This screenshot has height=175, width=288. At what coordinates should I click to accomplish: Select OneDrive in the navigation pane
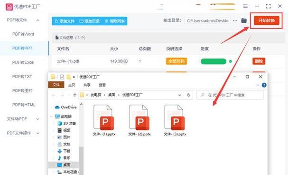coord(66,107)
